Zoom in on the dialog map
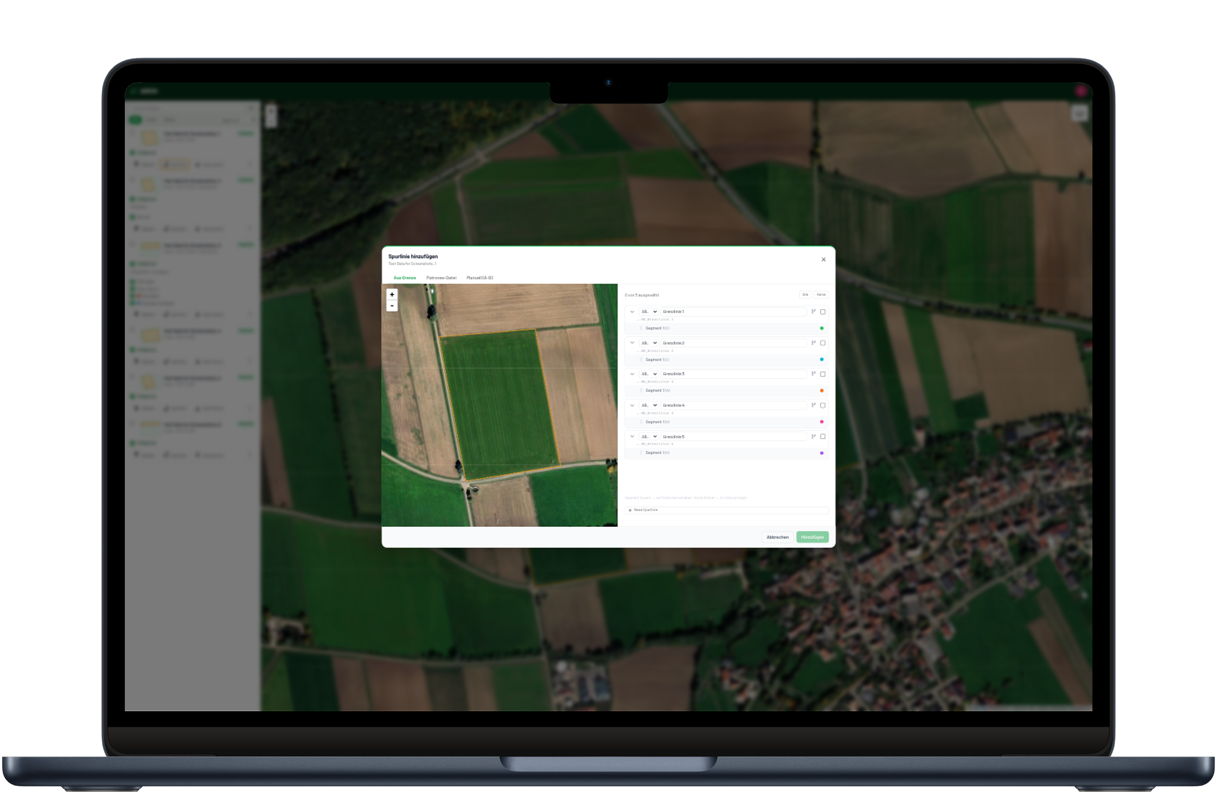The image size is (1218, 794). coord(392,294)
